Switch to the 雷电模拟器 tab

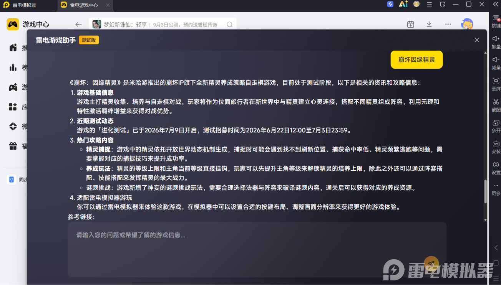point(24,5)
